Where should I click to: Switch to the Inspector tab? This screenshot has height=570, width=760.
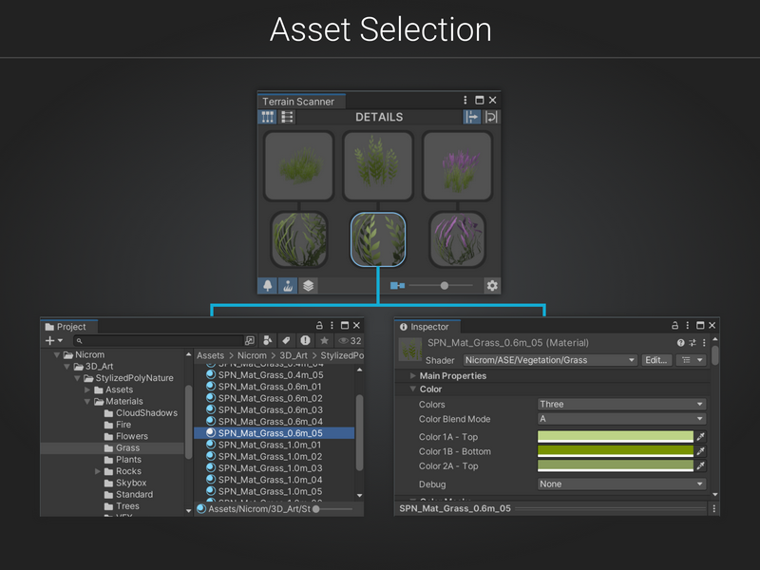[x=425, y=327]
